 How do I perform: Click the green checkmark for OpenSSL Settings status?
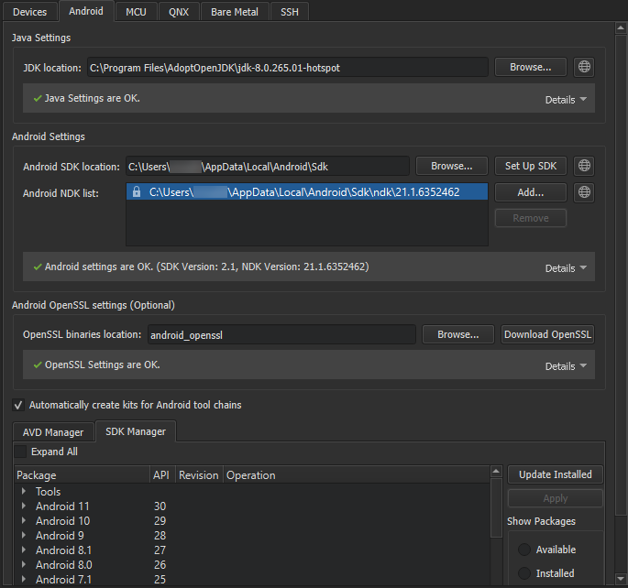click(38, 365)
